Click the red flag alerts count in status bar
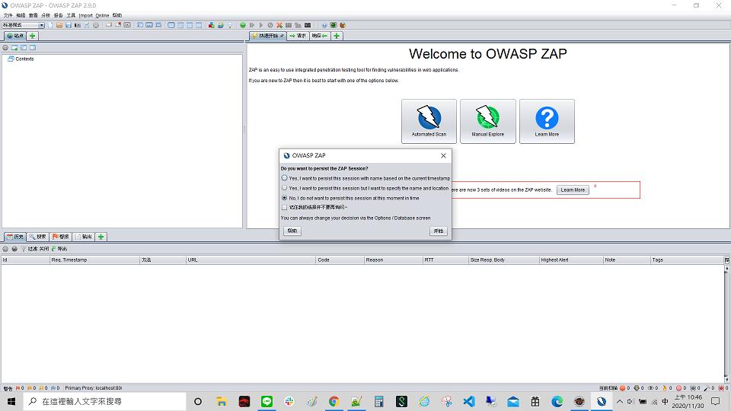731x411 pixels. [x=19, y=387]
